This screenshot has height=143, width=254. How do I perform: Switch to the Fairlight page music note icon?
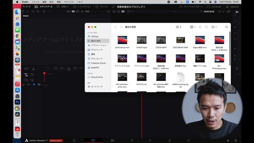tap(169, 140)
